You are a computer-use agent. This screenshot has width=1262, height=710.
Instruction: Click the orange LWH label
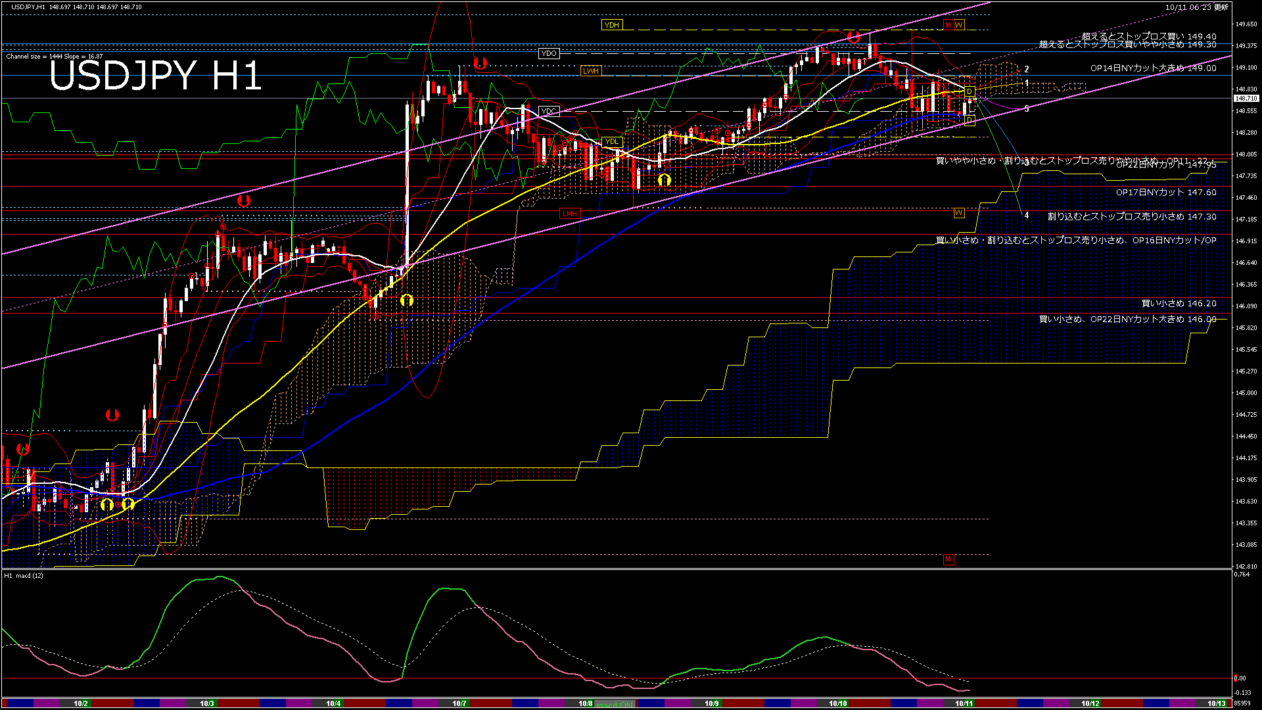click(590, 71)
